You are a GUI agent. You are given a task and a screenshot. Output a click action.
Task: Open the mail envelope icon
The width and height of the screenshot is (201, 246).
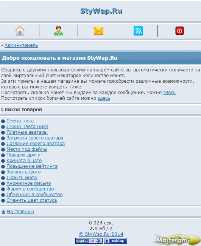98,31
